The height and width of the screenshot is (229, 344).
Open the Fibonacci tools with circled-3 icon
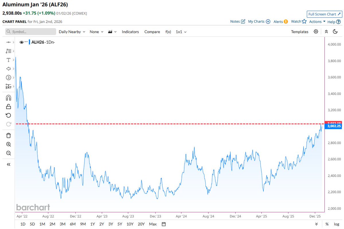8,77
